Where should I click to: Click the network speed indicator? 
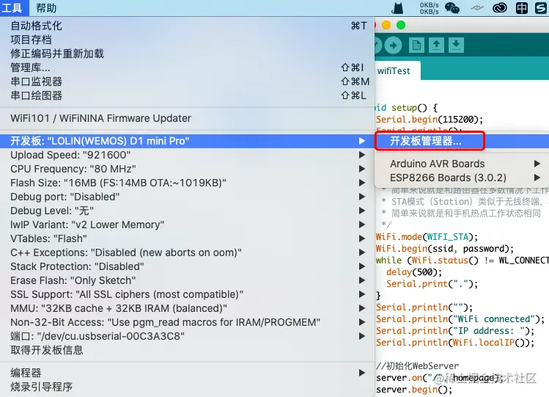pyautogui.click(x=429, y=8)
